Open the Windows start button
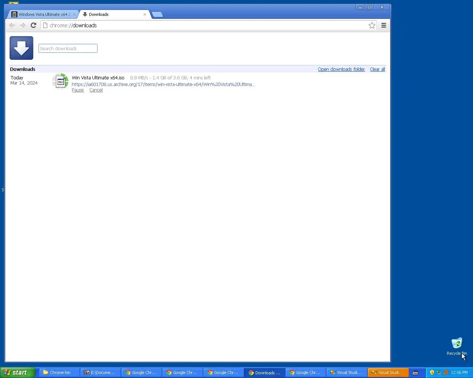Image resolution: width=473 pixels, height=378 pixels. (x=17, y=372)
